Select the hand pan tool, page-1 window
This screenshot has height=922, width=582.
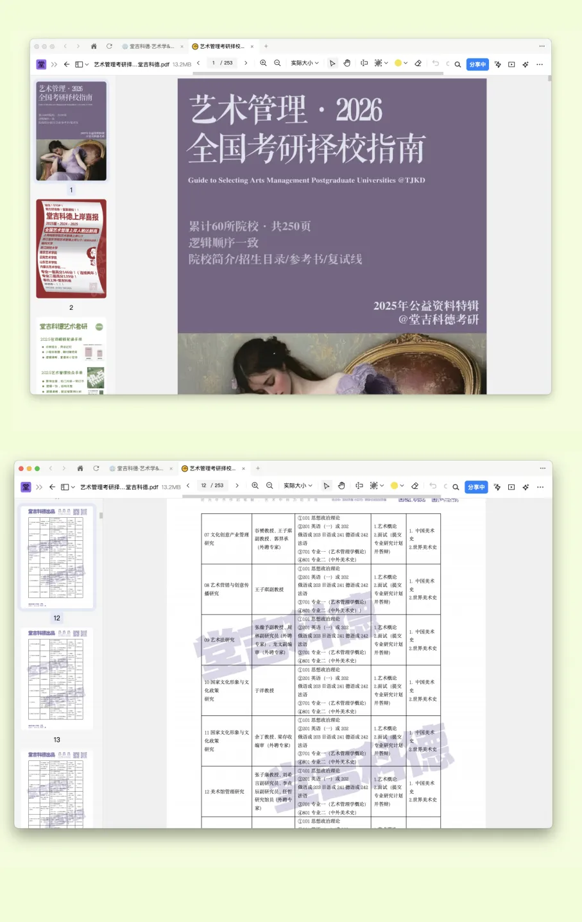click(x=347, y=63)
